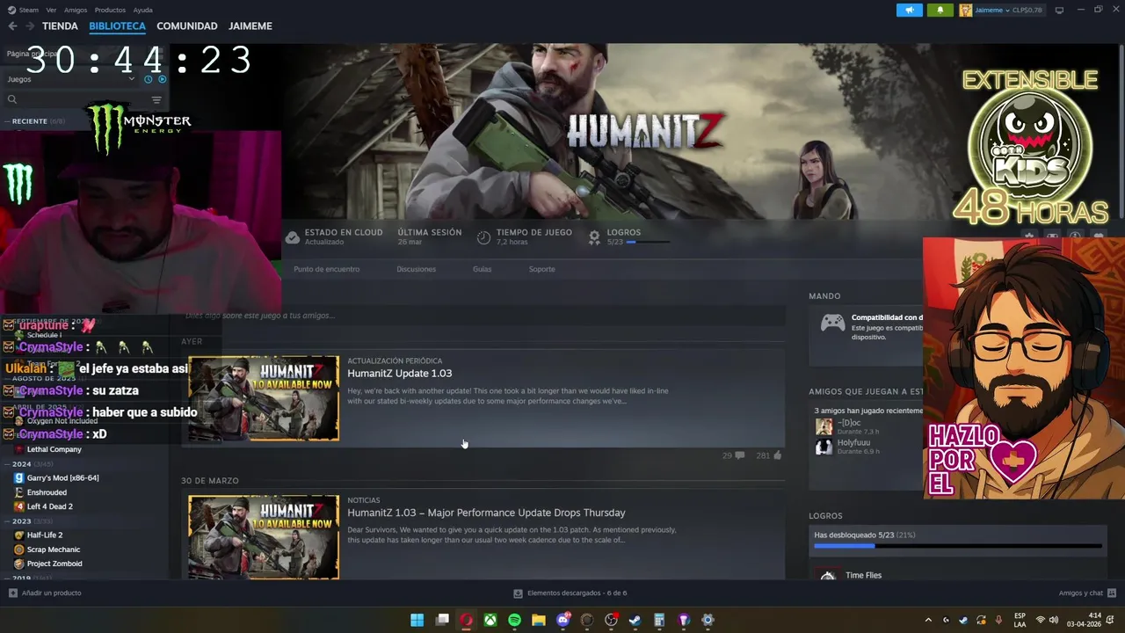This screenshot has height=633, width=1125.
Task: Click the ~[D]oc friend avatar
Action: [824, 426]
